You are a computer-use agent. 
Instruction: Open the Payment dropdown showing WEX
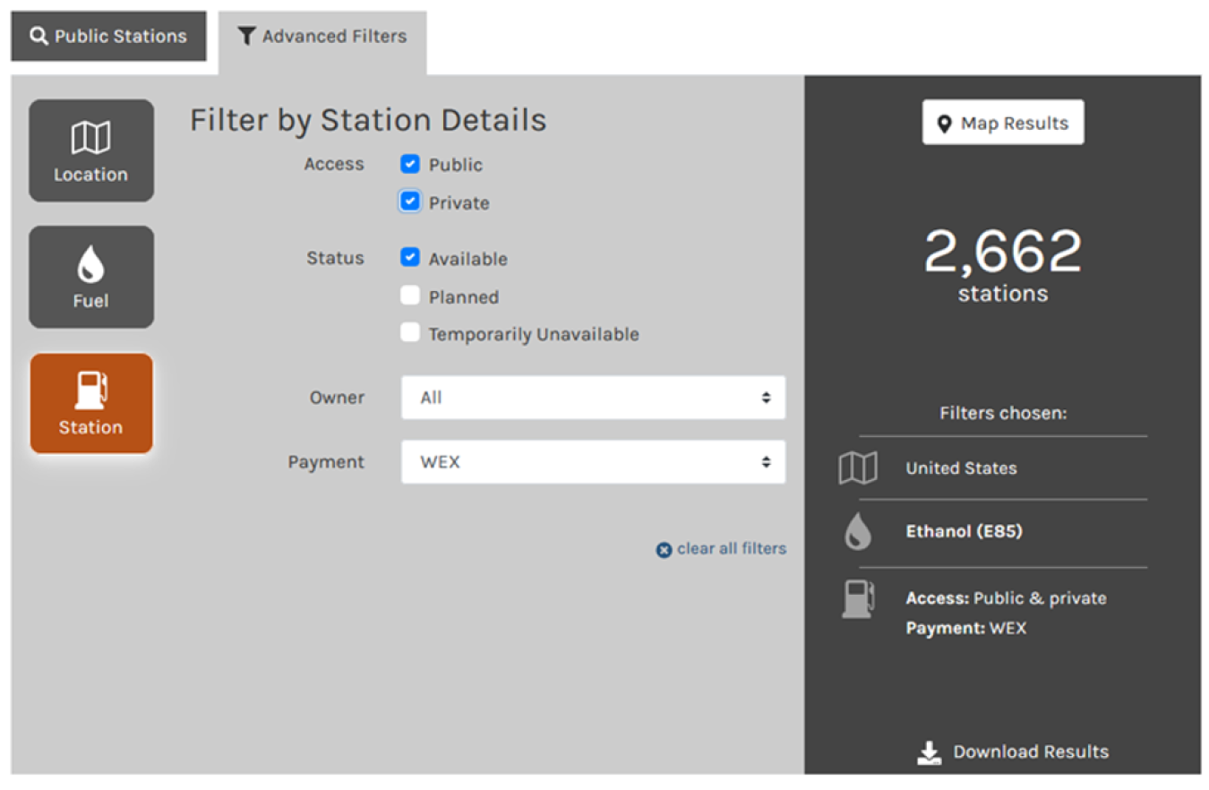593,462
